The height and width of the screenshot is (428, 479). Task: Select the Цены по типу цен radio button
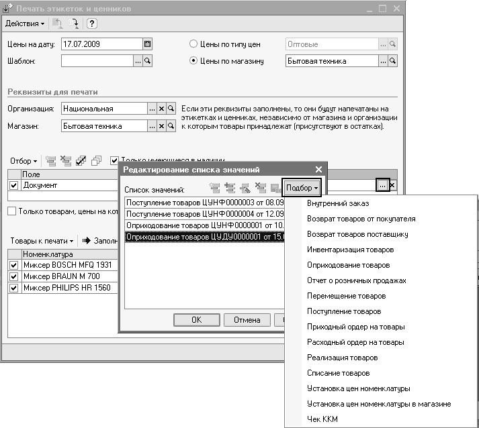point(194,44)
